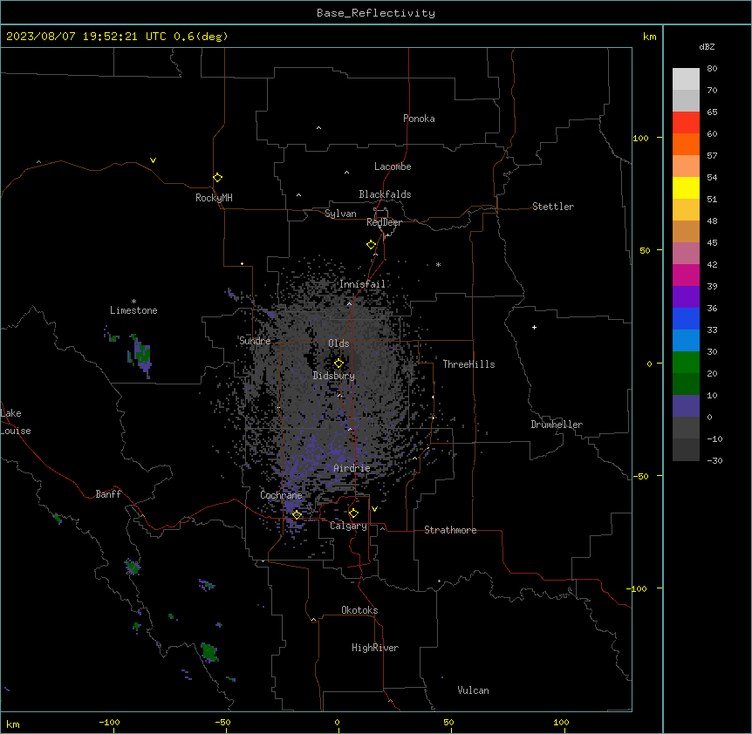This screenshot has height=734, width=752.
Task: Click the green-purple radar echo below Limestone
Action: point(140,355)
